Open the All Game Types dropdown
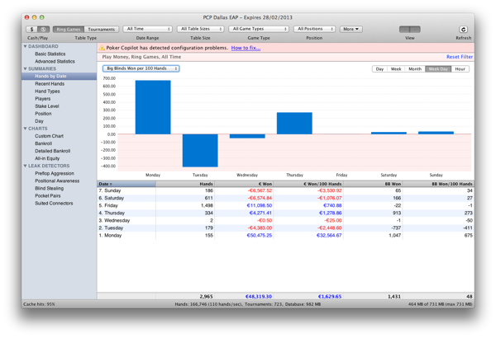Viewport: 496px width, 338px height. [259, 29]
